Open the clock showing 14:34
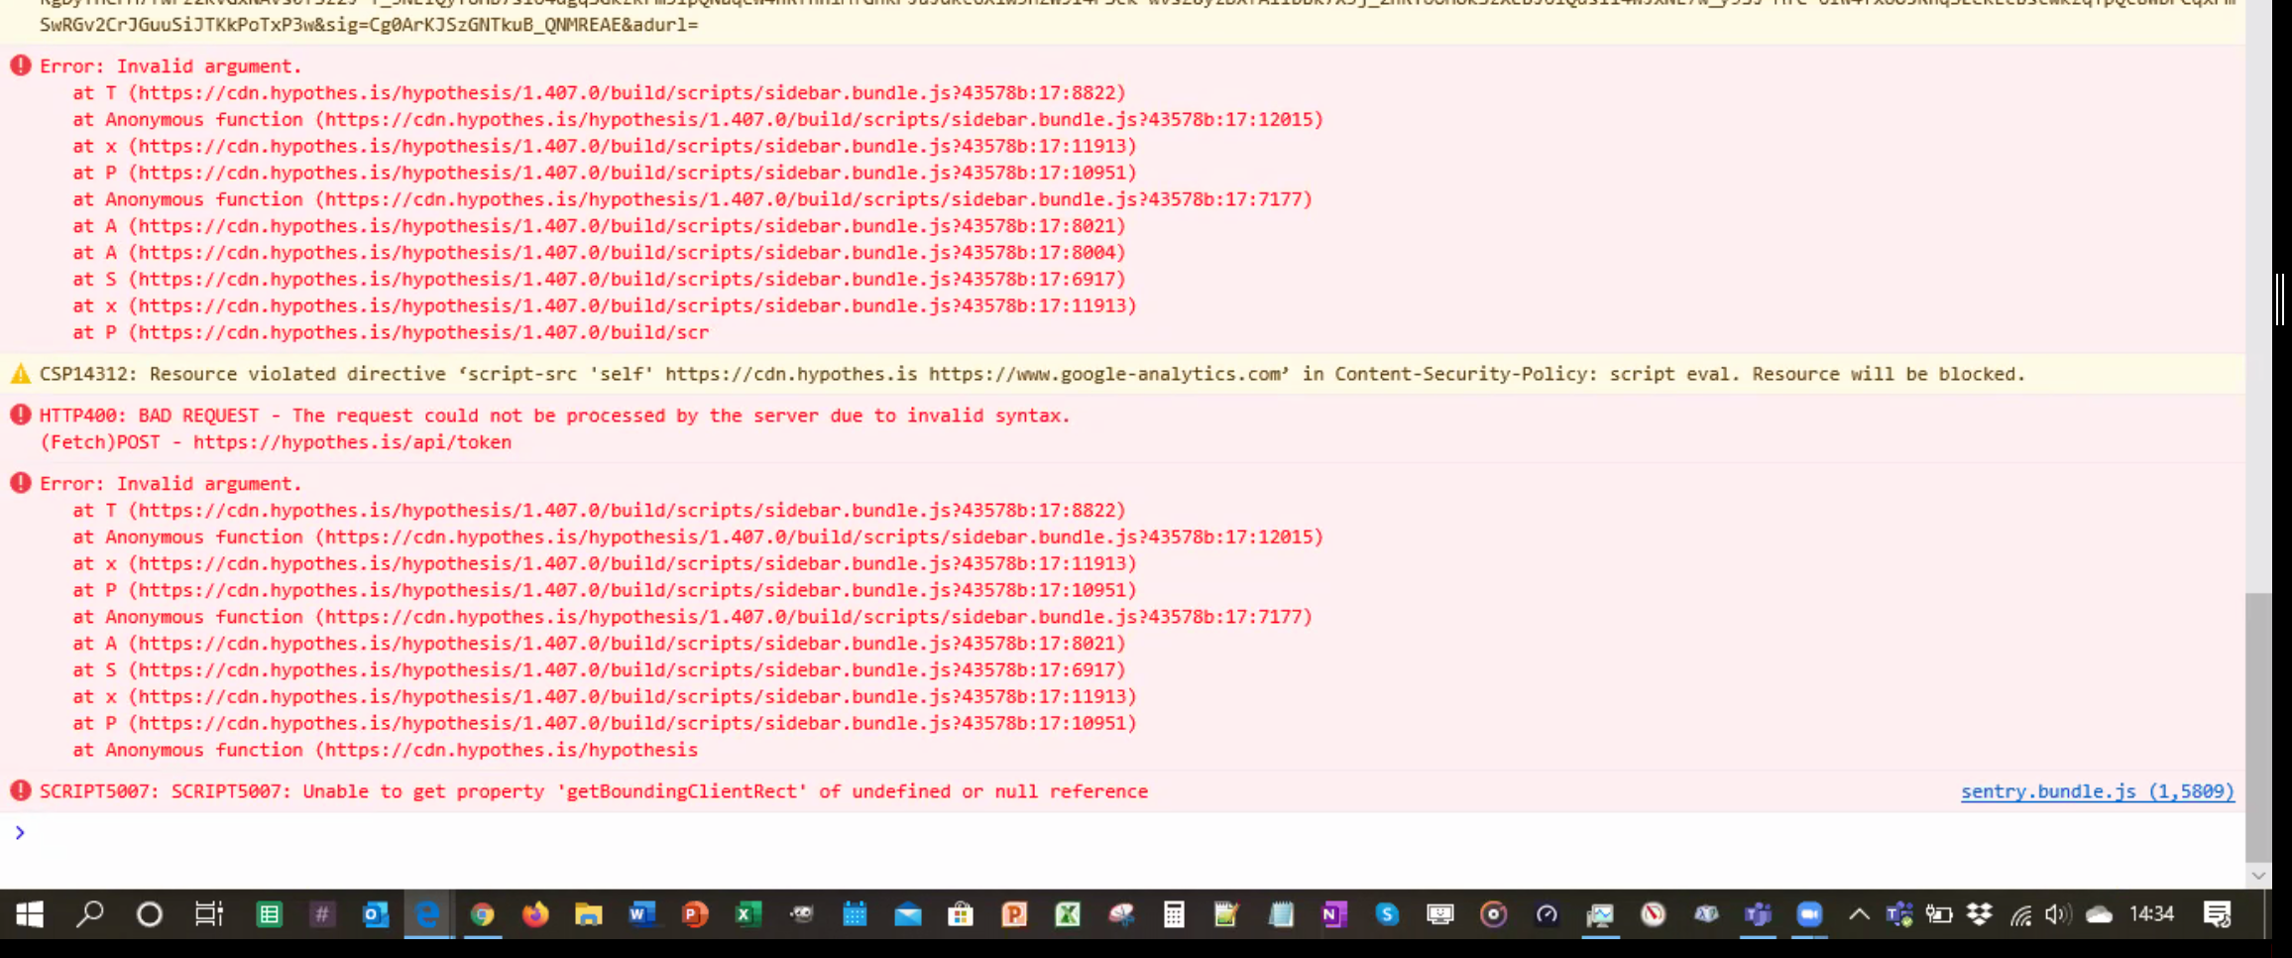This screenshot has width=2292, height=958. [2152, 914]
